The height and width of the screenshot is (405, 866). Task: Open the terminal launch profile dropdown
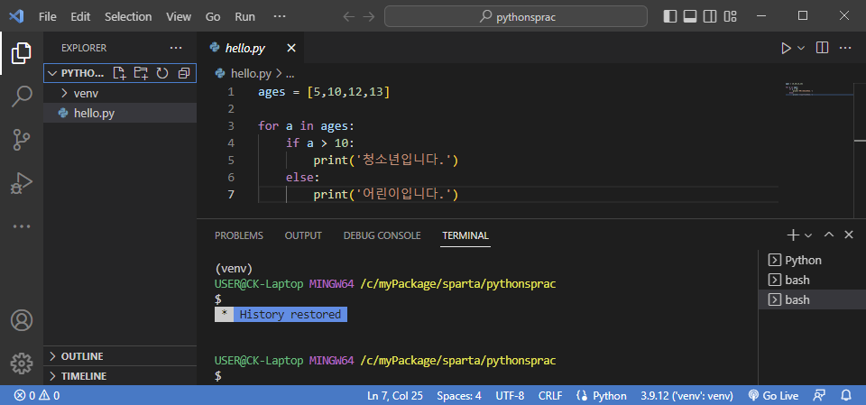pos(808,235)
